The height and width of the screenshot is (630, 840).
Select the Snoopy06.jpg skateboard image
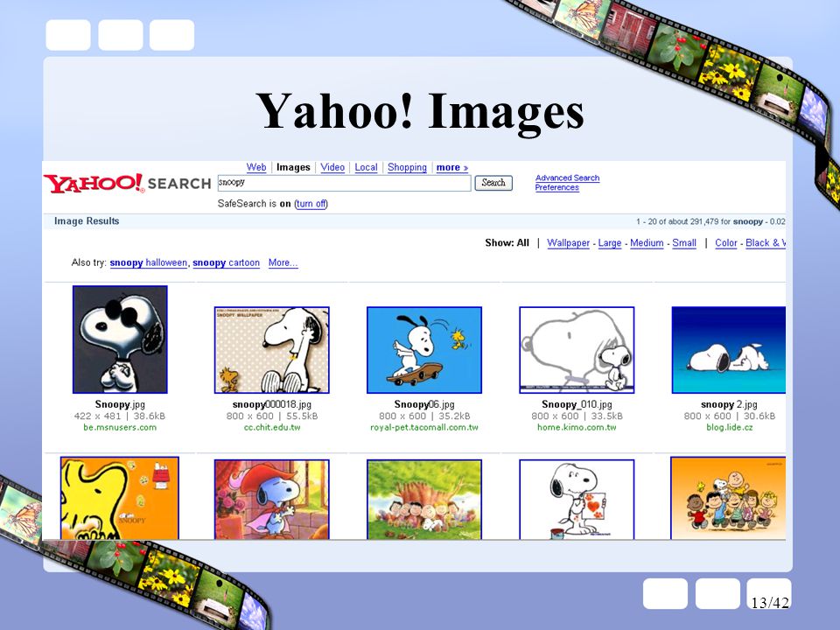click(x=424, y=350)
